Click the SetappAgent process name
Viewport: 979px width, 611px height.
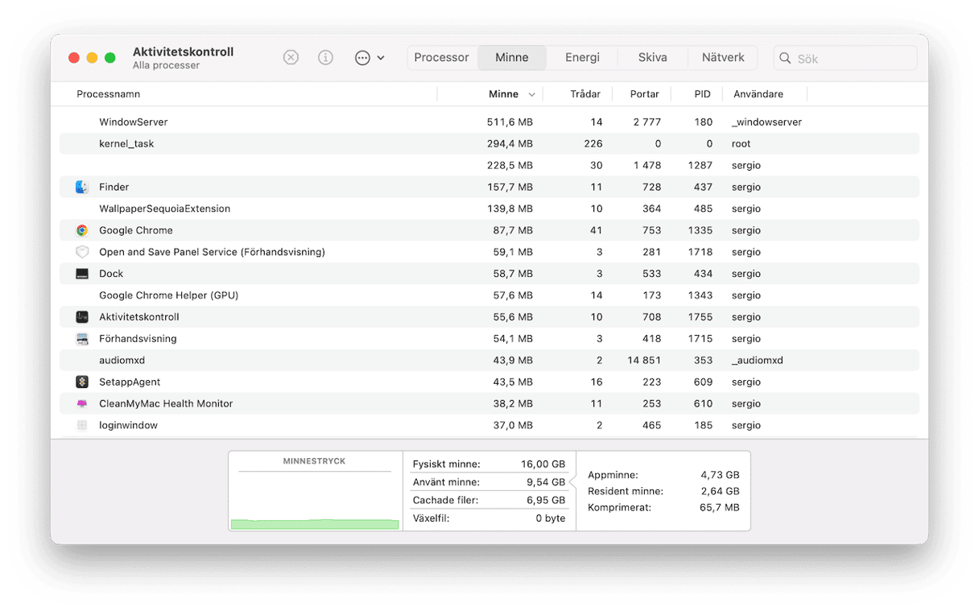pyautogui.click(x=130, y=382)
